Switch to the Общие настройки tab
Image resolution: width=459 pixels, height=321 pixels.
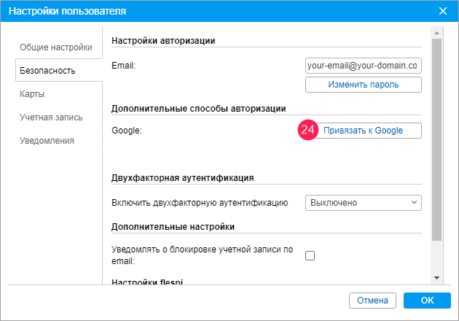56,47
